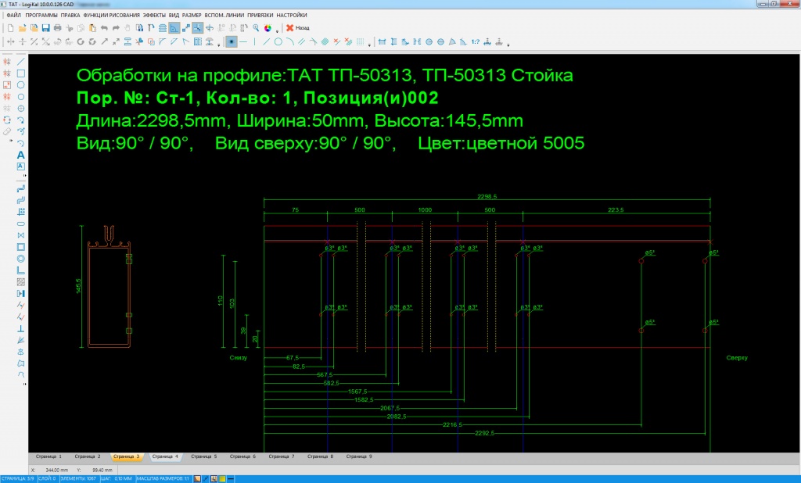Open the ПРОГРАММЫ menu
The height and width of the screenshot is (483, 801).
(41, 16)
